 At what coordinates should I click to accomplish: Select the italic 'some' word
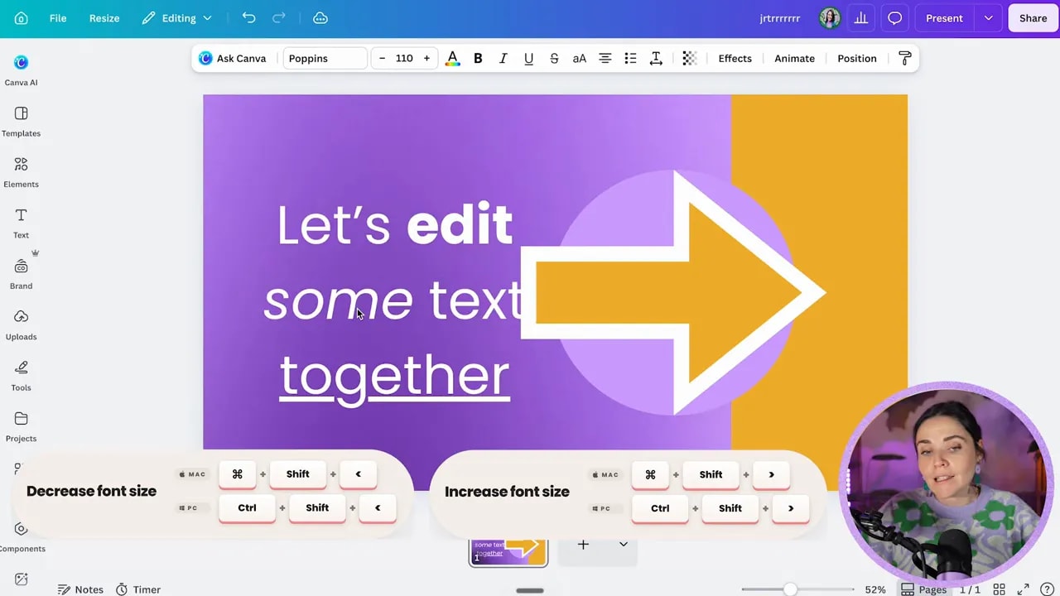point(338,300)
